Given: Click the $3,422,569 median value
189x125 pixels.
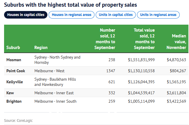Looking at the screenshot, I should pyautogui.click(x=176, y=102).
